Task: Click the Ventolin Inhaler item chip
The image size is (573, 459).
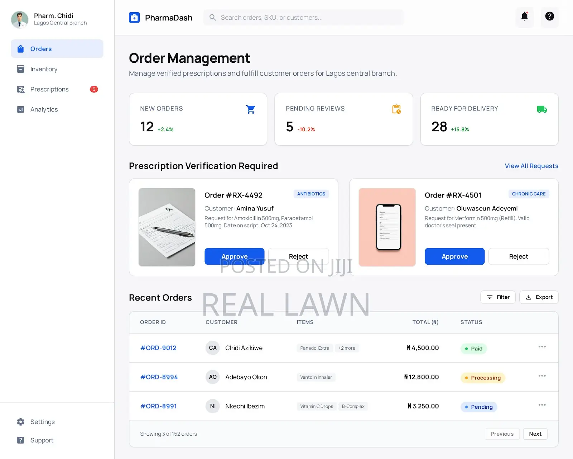Action: [x=316, y=377]
